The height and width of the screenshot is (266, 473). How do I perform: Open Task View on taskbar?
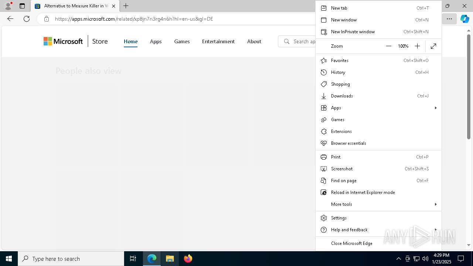pyautogui.click(x=133, y=259)
